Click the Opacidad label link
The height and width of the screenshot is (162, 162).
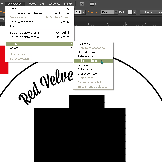coord(93,12)
